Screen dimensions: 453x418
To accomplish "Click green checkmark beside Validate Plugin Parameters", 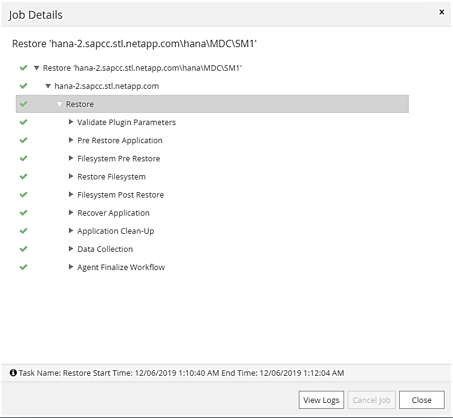I will [x=24, y=122].
